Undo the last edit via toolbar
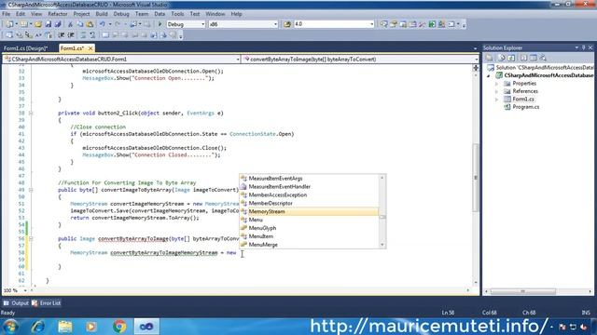This screenshot has height=335, width=597. (102, 24)
